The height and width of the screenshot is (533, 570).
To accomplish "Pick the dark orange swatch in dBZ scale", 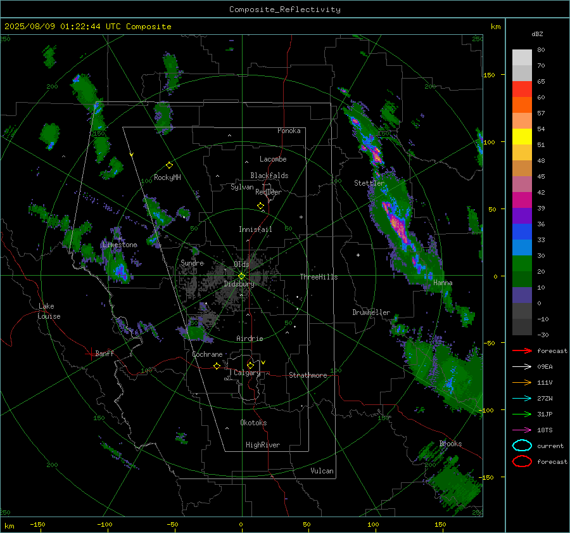I will [522, 105].
